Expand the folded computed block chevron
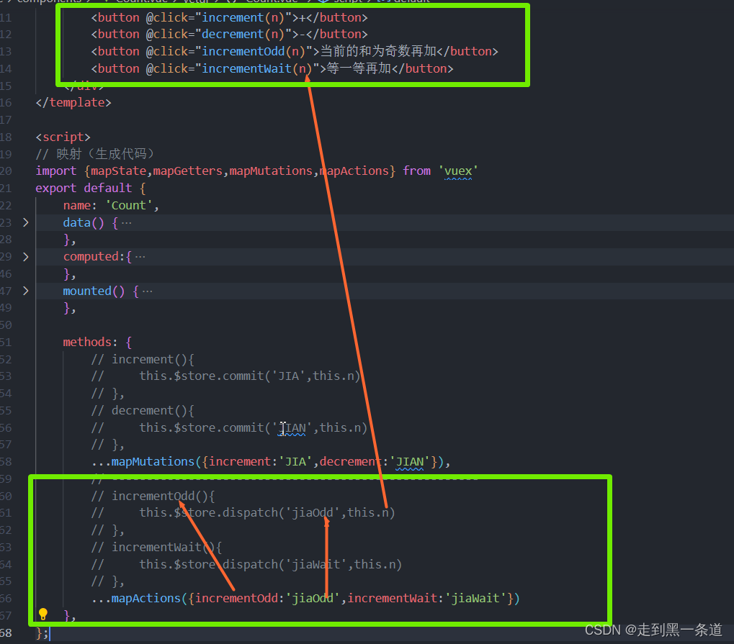Screen dimensions: 734x644 [x=26, y=257]
